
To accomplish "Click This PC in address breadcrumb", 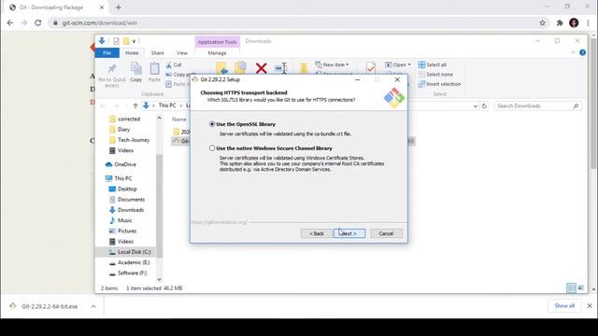I will (x=167, y=105).
